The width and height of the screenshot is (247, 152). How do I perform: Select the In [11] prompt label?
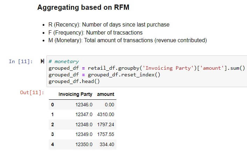point(21,61)
